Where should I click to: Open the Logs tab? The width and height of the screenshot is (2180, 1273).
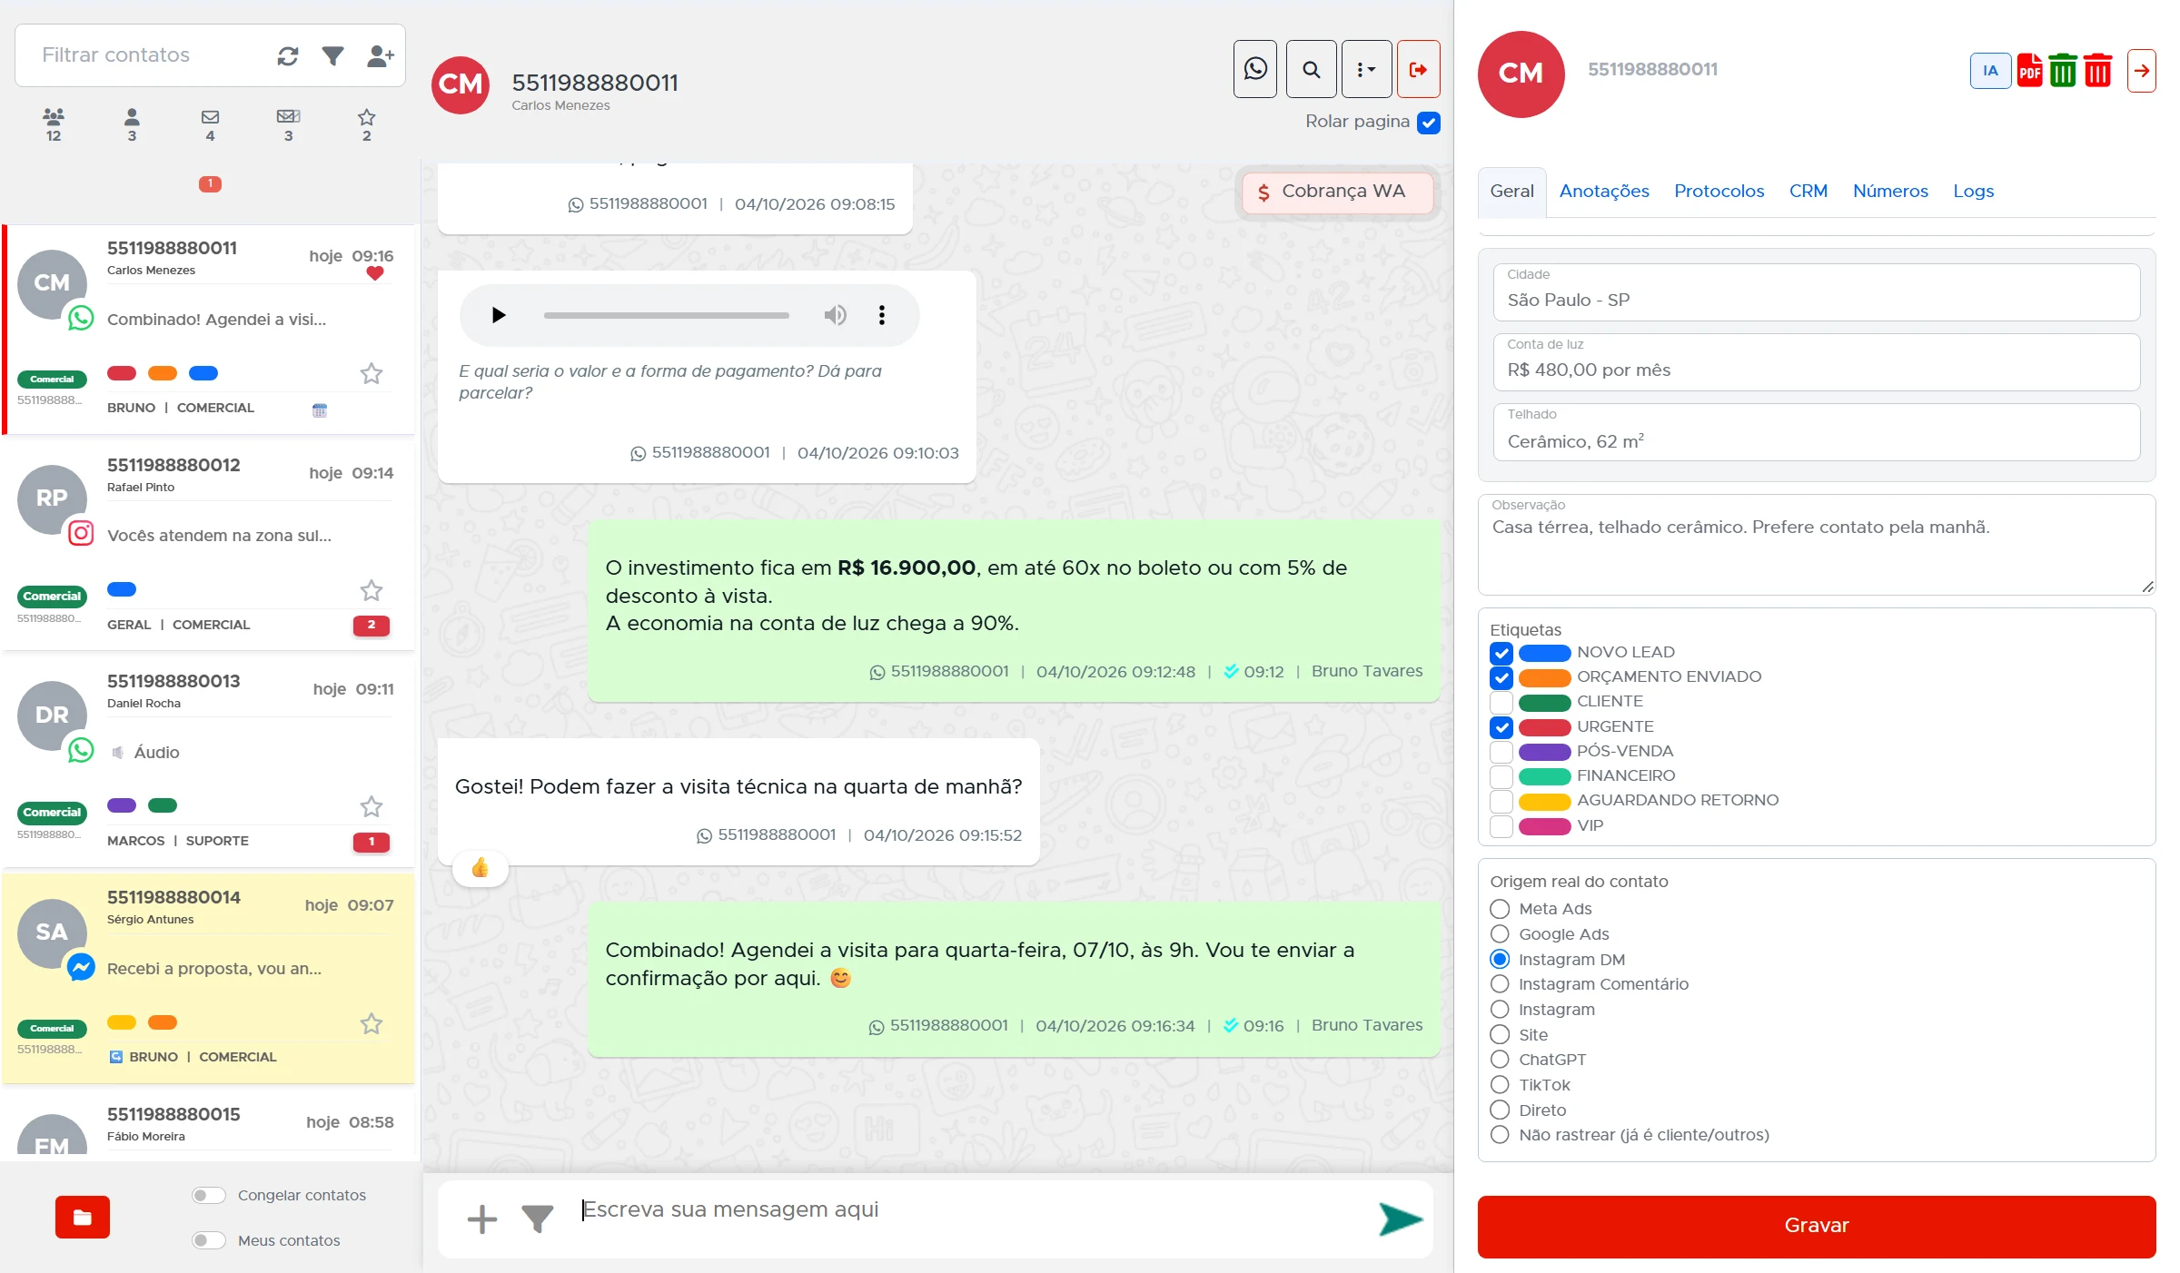click(1973, 192)
